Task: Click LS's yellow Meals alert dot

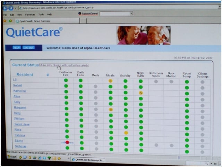Action: (110, 81)
